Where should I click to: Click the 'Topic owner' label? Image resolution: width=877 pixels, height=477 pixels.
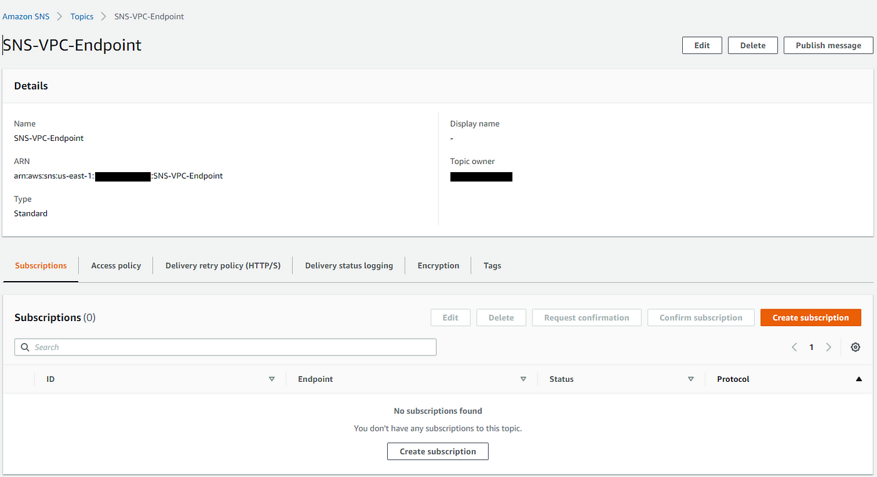coord(472,161)
